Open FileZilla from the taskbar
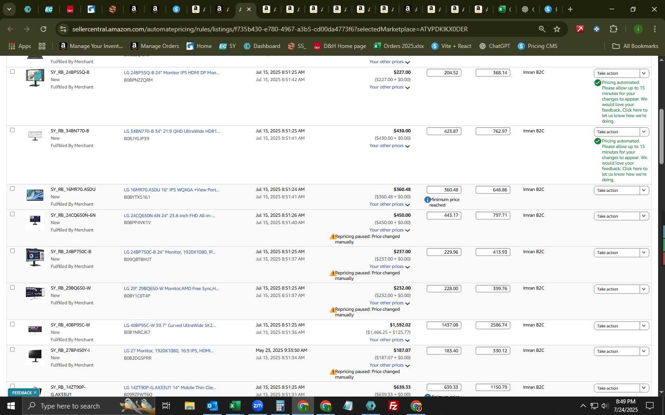 click(x=393, y=406)
